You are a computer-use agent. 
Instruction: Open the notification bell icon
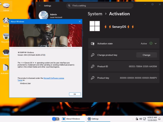click(159, 119)
